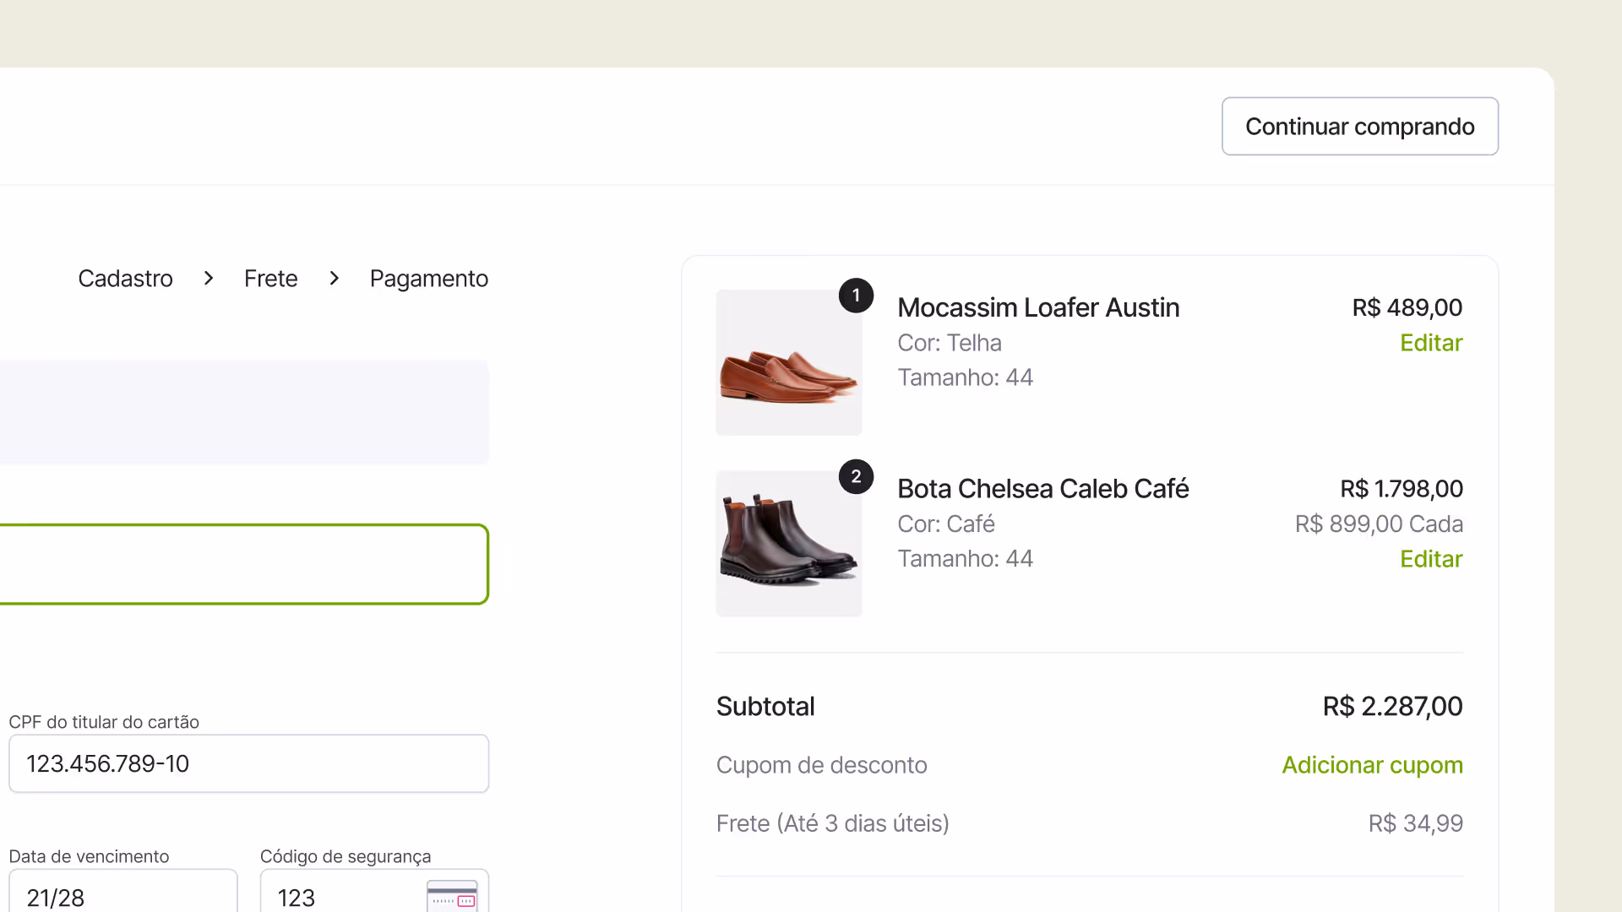Click the Bota Chelsea Caleb Café title
Image resolution: width=1622 pixels, height=912 pixels.
click(x=1042, y=488)
